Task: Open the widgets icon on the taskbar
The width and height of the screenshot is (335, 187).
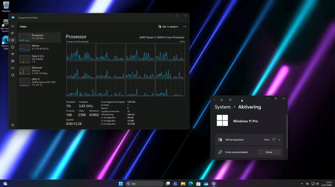Action: (x=5, y=184)
